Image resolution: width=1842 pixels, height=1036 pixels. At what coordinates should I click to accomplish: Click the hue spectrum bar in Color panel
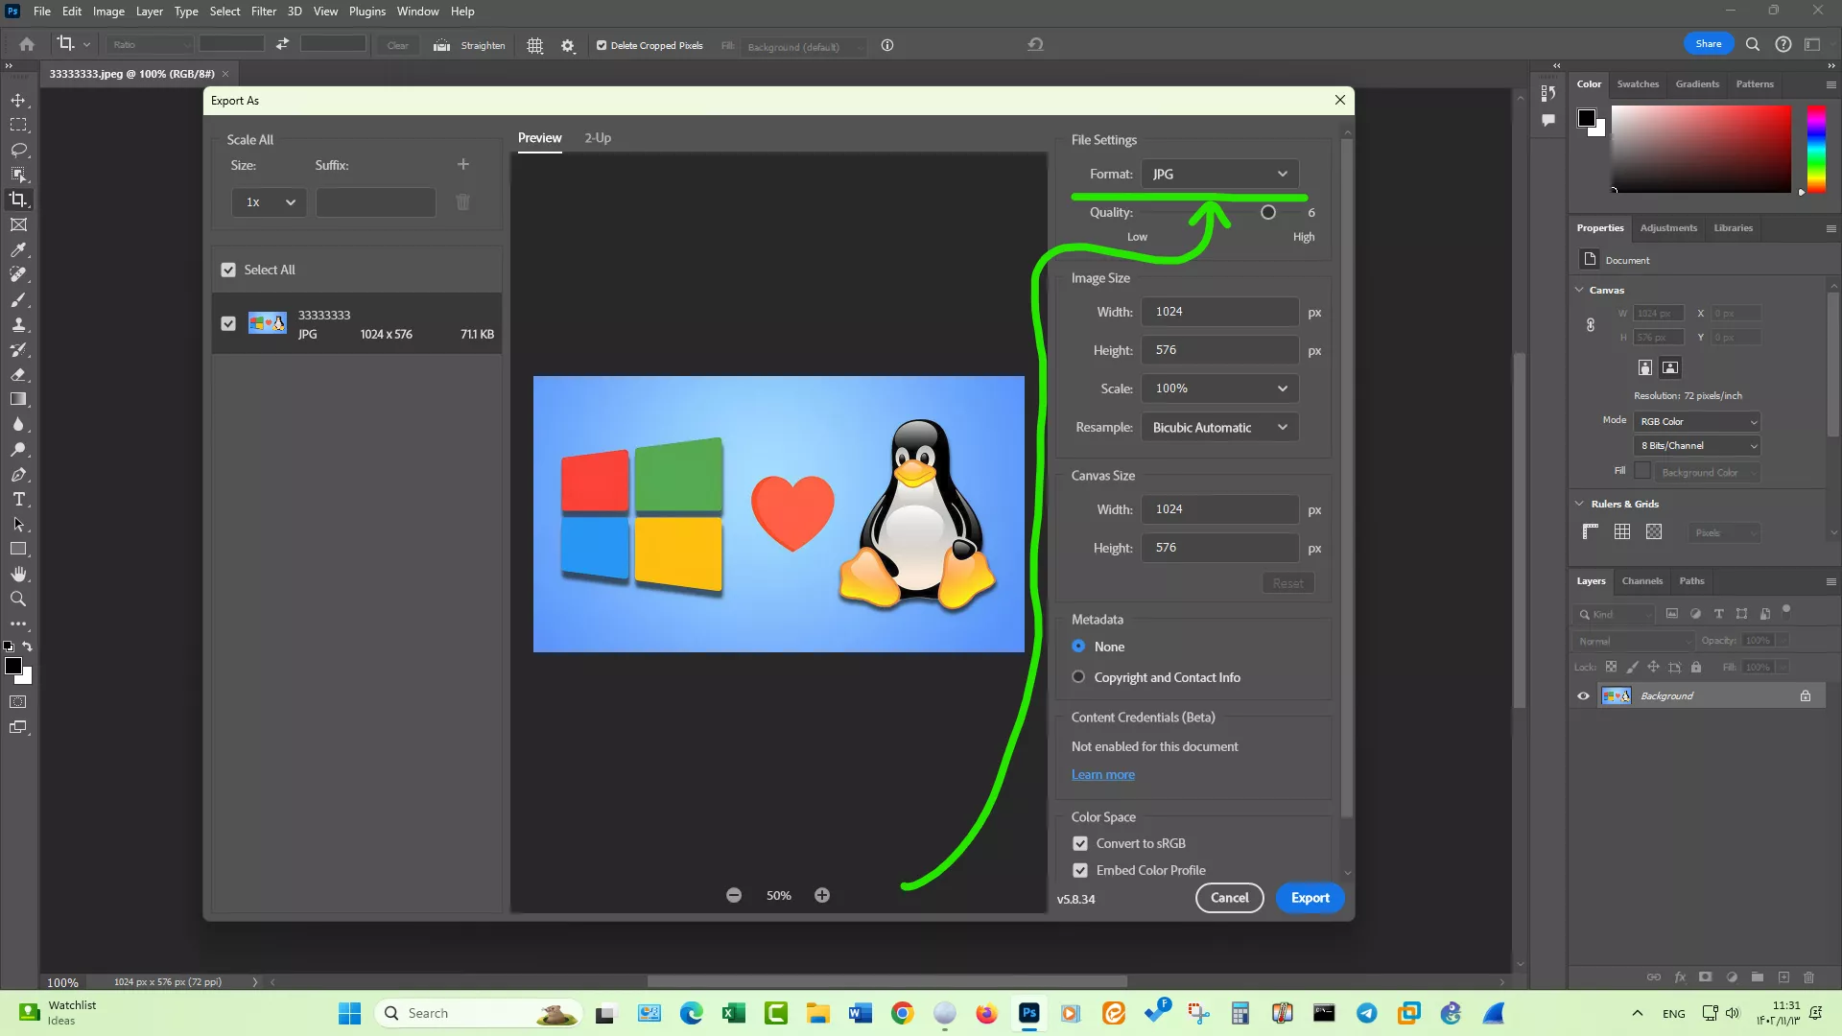coord(1816,149)
